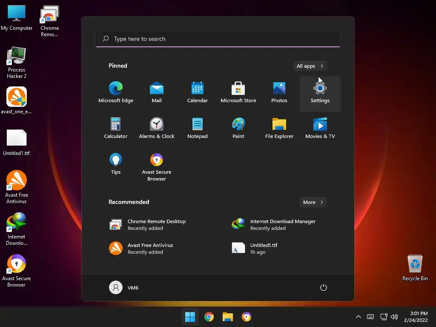Image resolution: width=436 pixels, height=327 pixels.
Task: Expand All apps list
Action: (310, 66)
